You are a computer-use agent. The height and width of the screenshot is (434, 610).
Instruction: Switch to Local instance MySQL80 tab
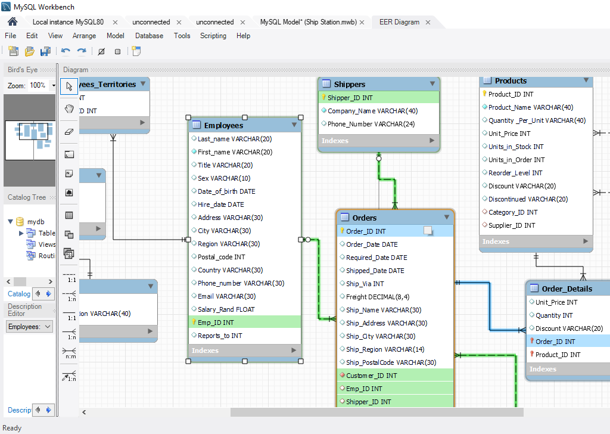[x=68, y=22]
